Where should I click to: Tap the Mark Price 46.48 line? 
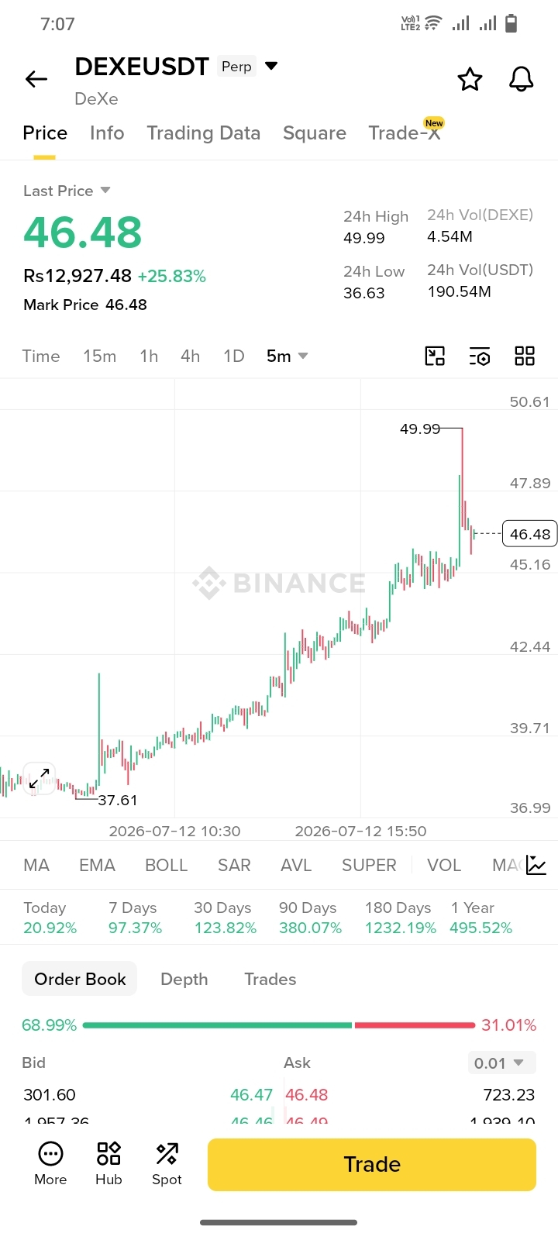(85, 305)
